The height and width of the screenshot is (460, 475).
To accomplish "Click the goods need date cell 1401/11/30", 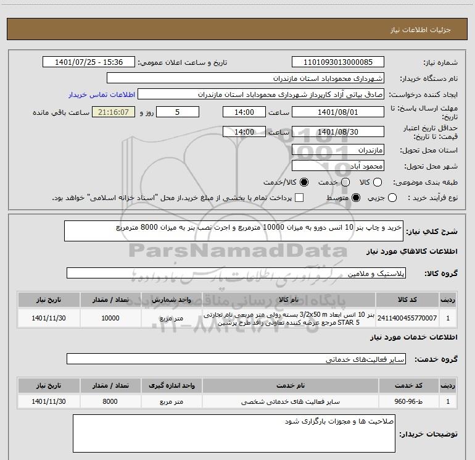I will pyautogui.click(x=49, y=318).
